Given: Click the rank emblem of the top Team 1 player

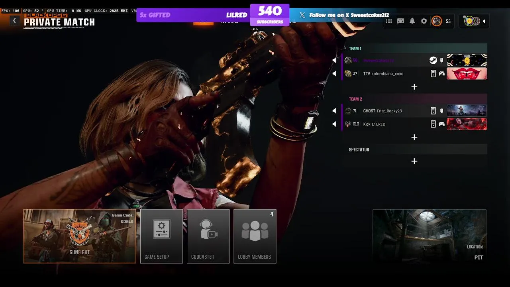Looking at the screenshot, I should pos(348,60).
